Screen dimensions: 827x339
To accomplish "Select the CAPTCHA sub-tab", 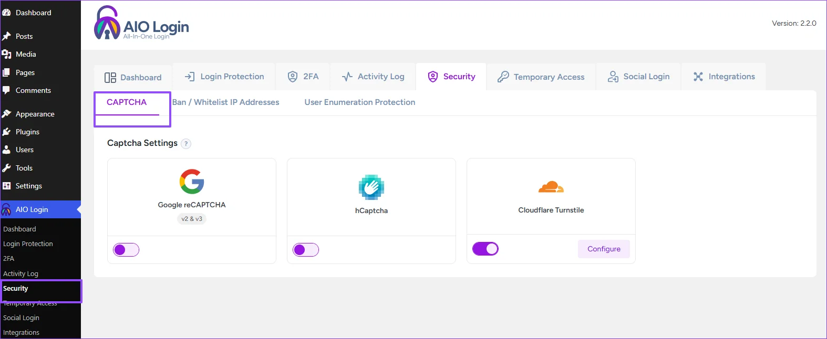I will coord(127,102).
